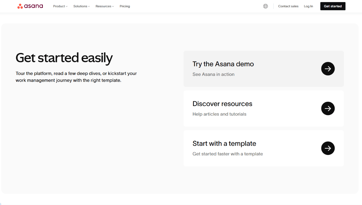Select Solutions in the navigation bar
The width and height of the screenshot is (362, 205).
tap(81, 6)
